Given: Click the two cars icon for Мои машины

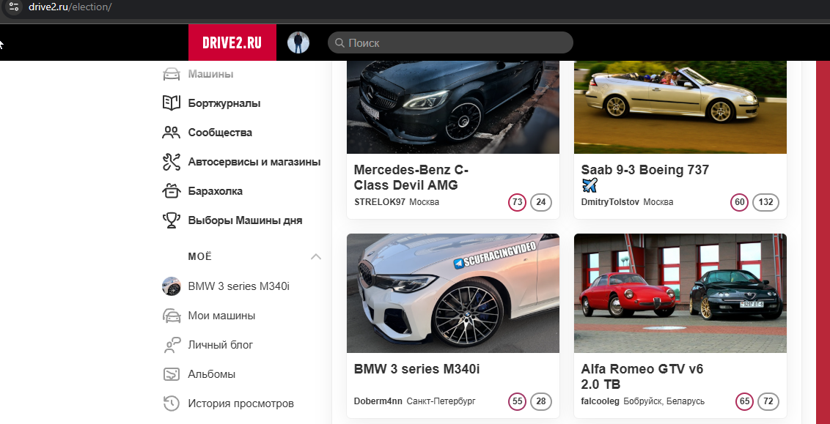Looking at the screenshot, I should pos(171,316).
